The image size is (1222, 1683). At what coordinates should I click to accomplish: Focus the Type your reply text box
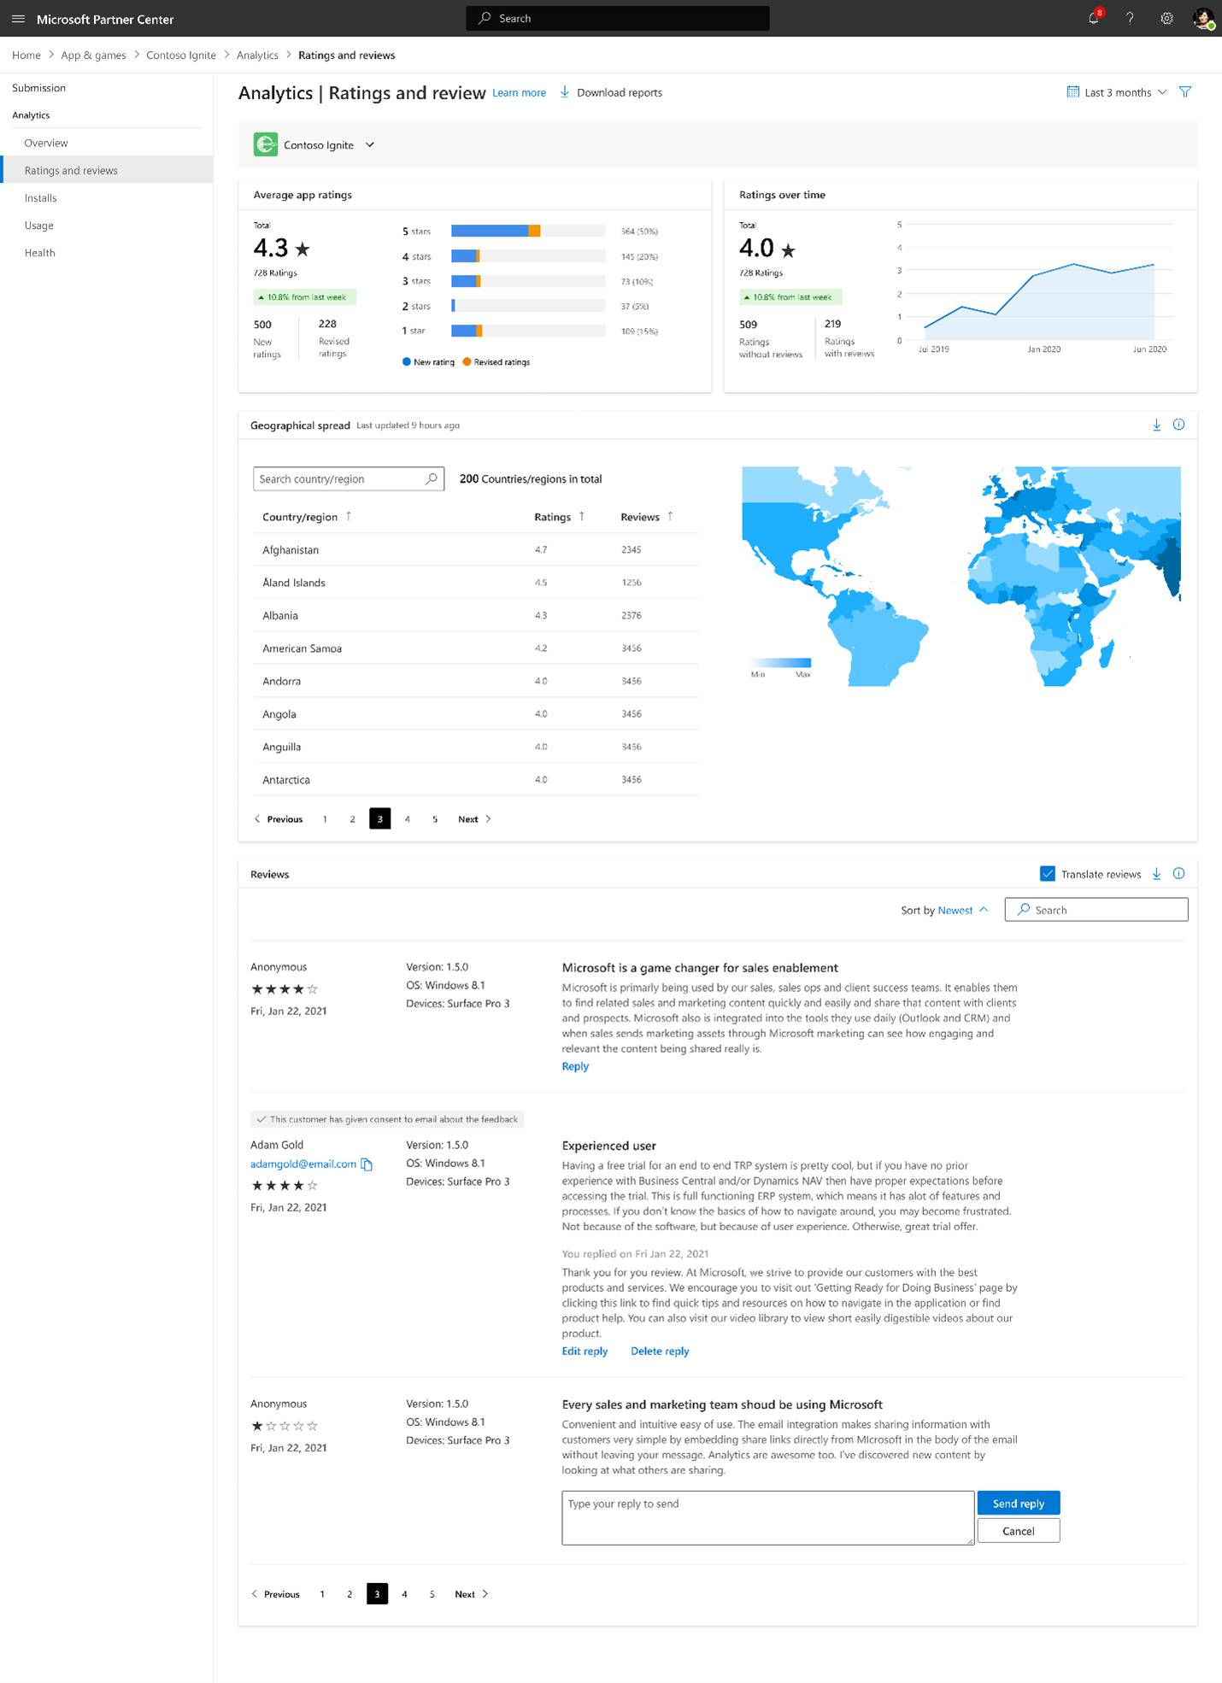pos(768,1518)
